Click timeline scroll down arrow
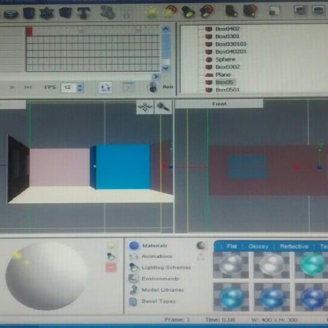The height and width of the screenshot is (328, 328). [166, 68]
